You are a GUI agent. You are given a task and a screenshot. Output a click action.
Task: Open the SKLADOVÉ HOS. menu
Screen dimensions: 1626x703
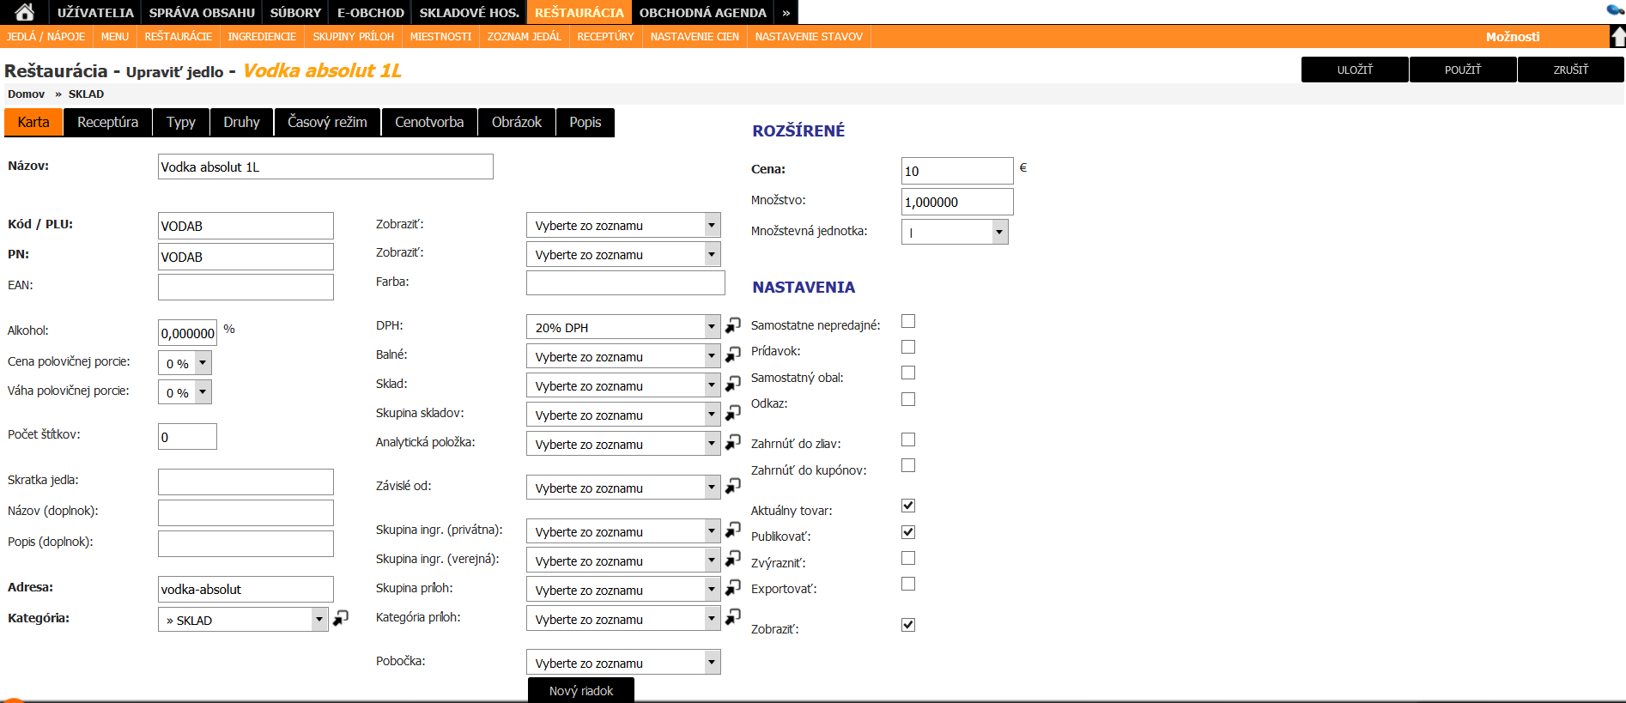pyautogui.click(x=469, y=12)
